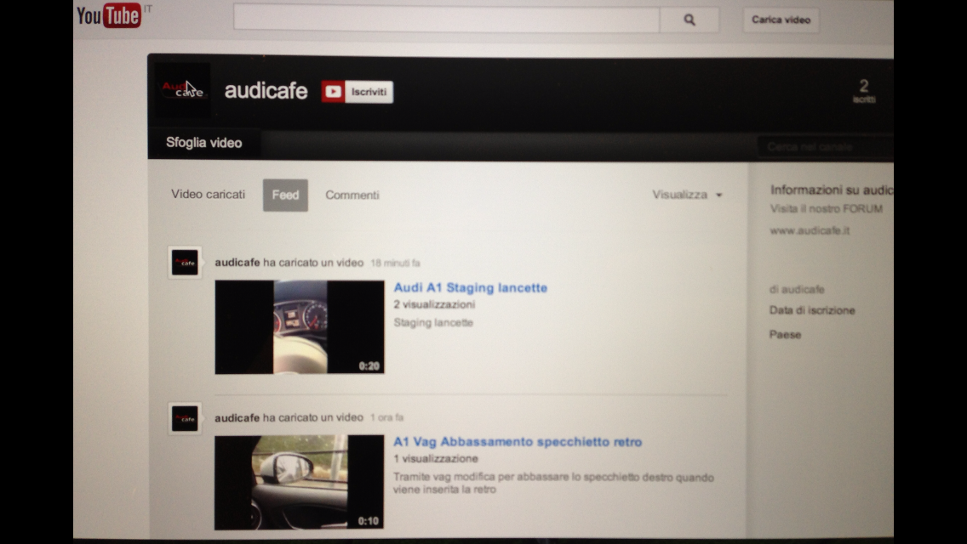Focus the Cerca nel canale search box
Screen dimensions: 967x544
tap(825, 147)
